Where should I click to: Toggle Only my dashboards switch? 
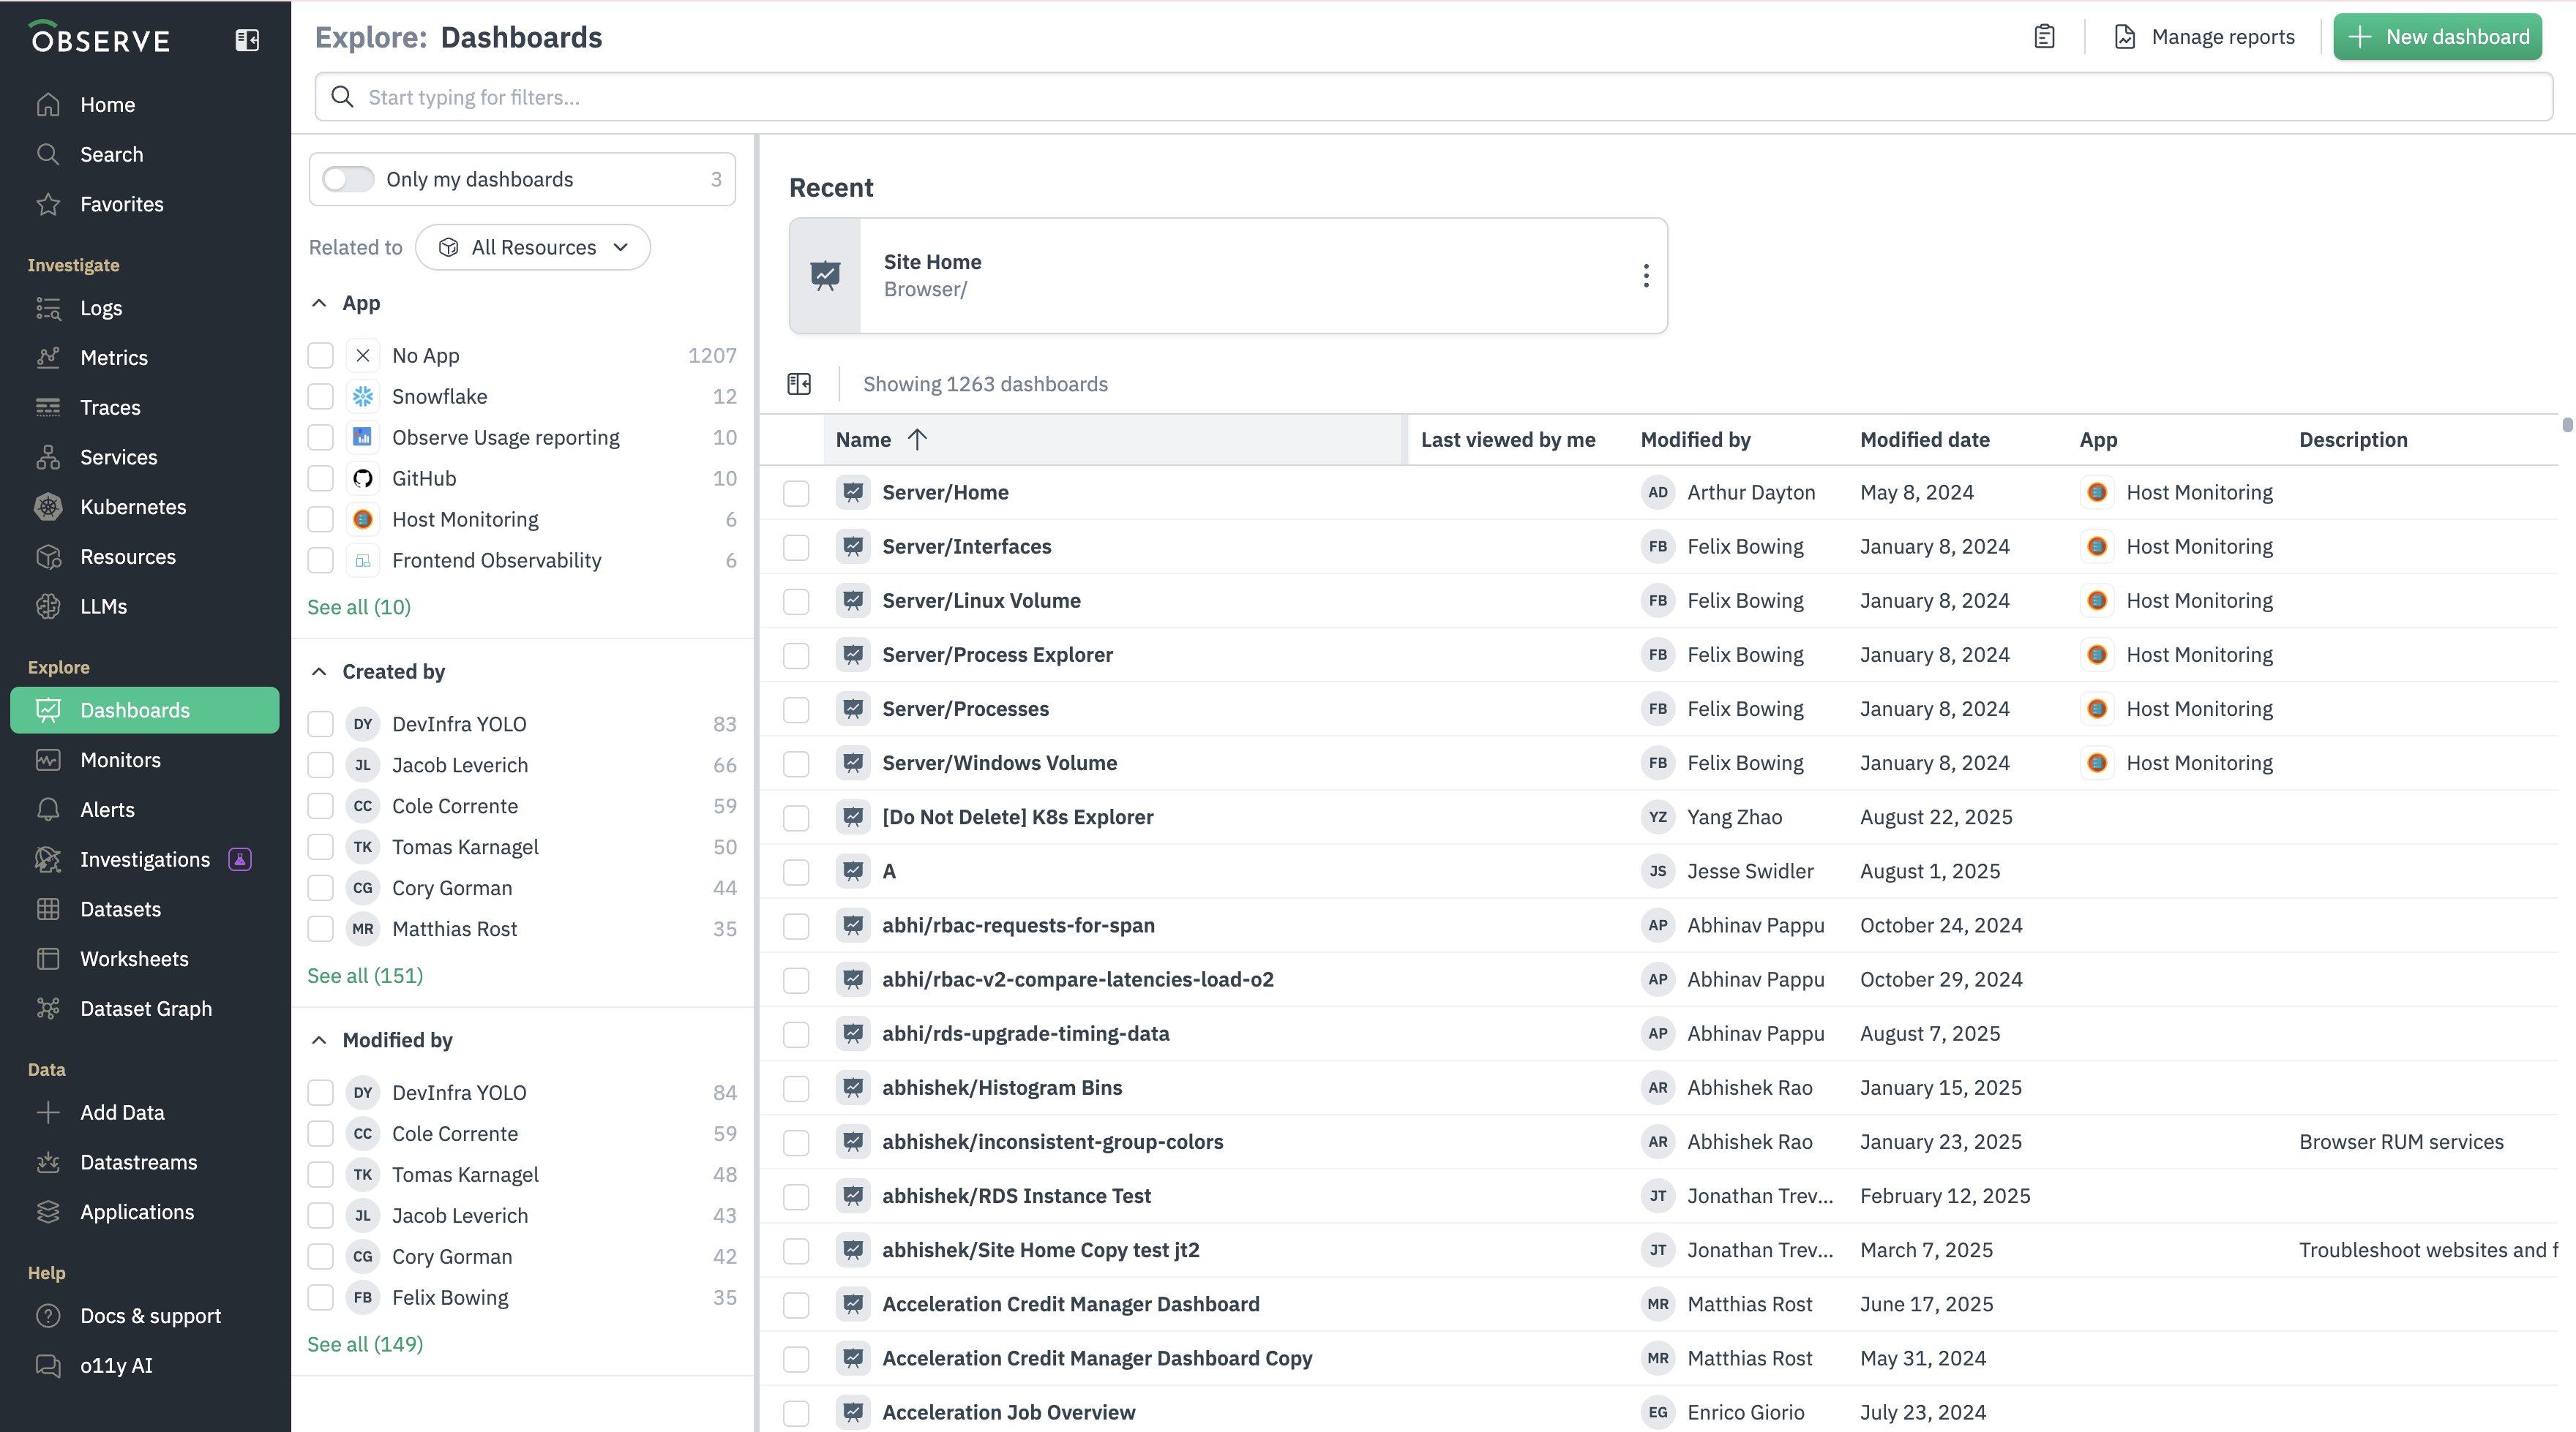348,179
